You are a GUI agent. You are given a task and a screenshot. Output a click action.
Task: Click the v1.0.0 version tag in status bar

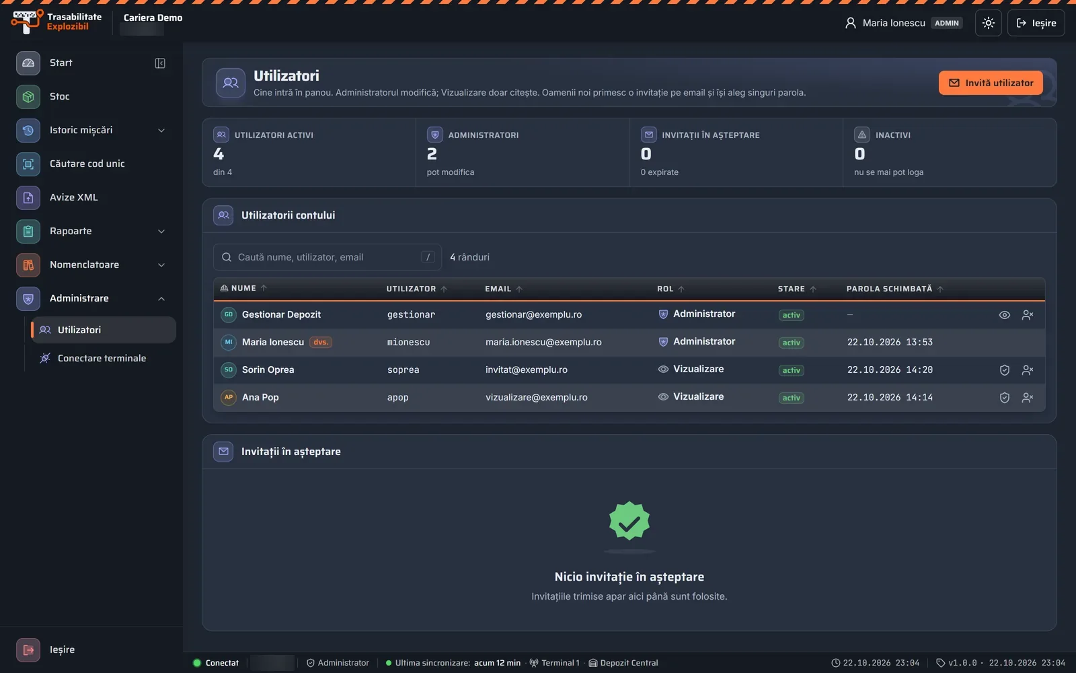(957, 663)
